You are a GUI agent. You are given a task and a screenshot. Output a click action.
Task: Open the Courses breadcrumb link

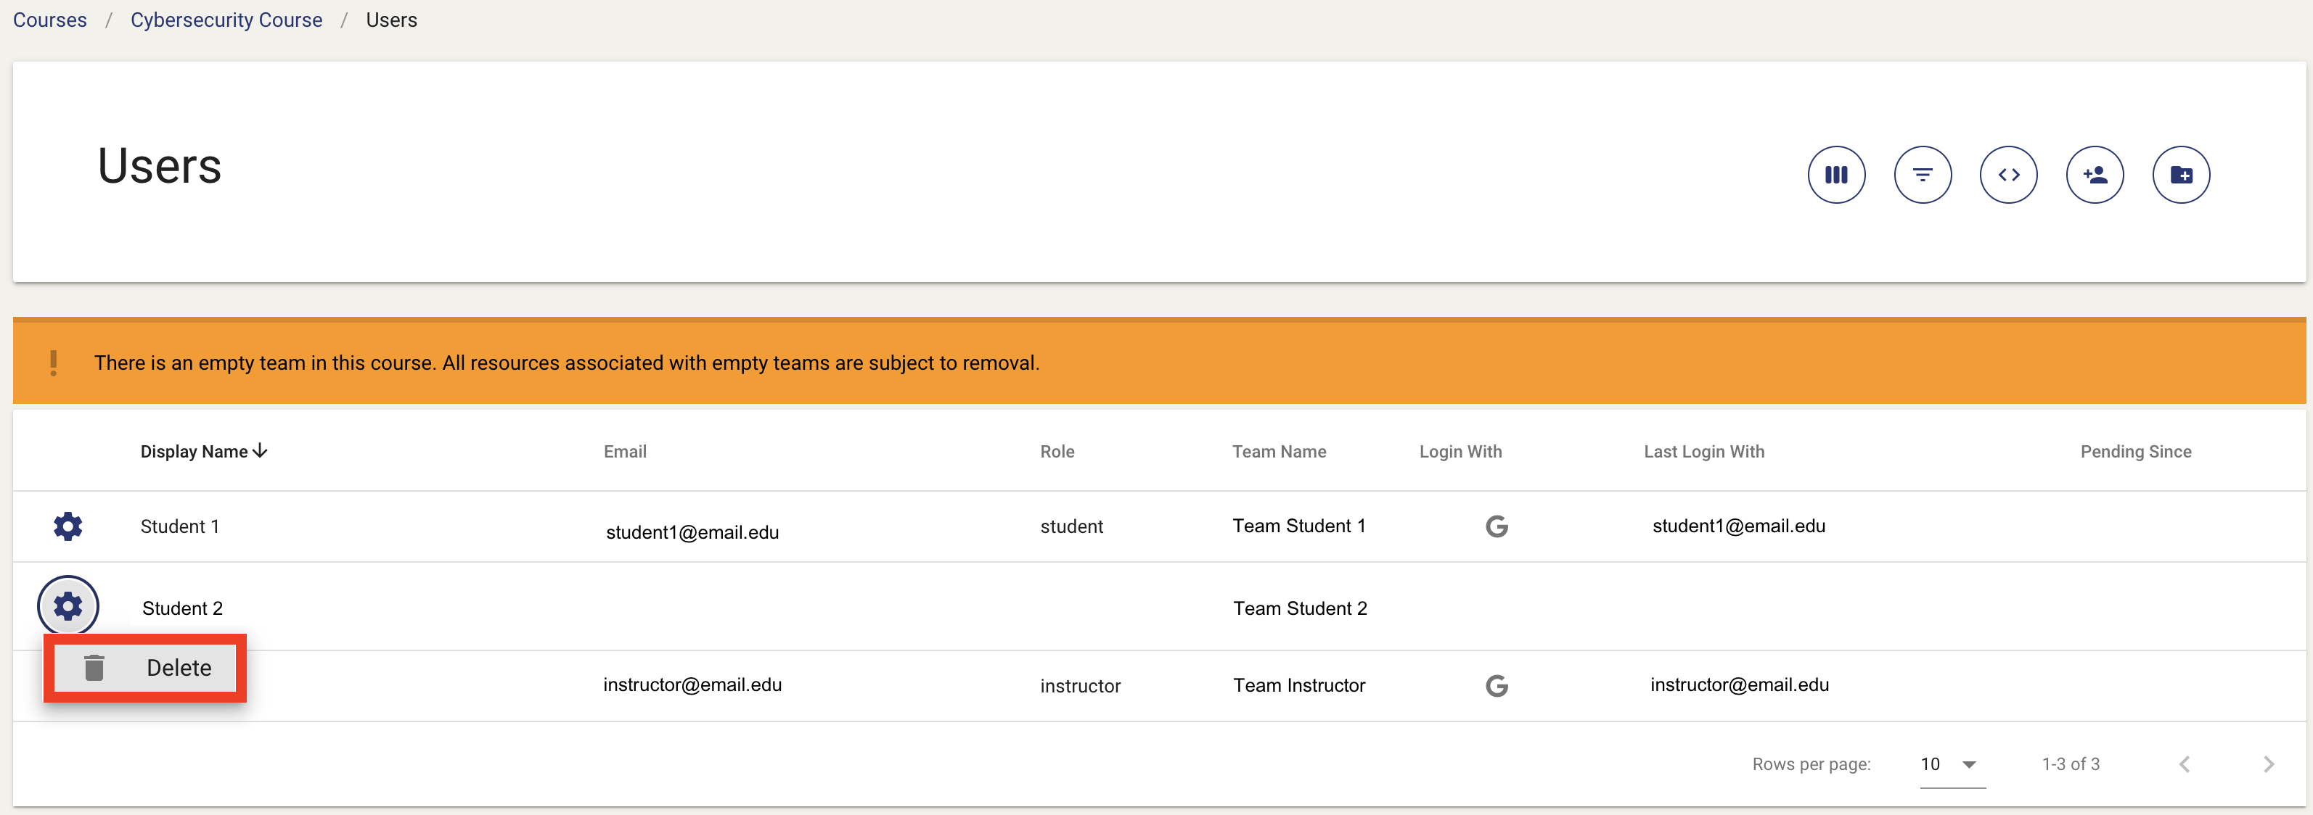50,20
